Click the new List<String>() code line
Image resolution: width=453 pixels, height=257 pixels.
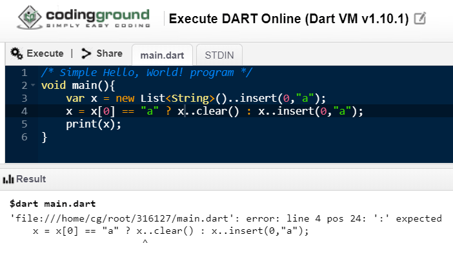point(196,99)
